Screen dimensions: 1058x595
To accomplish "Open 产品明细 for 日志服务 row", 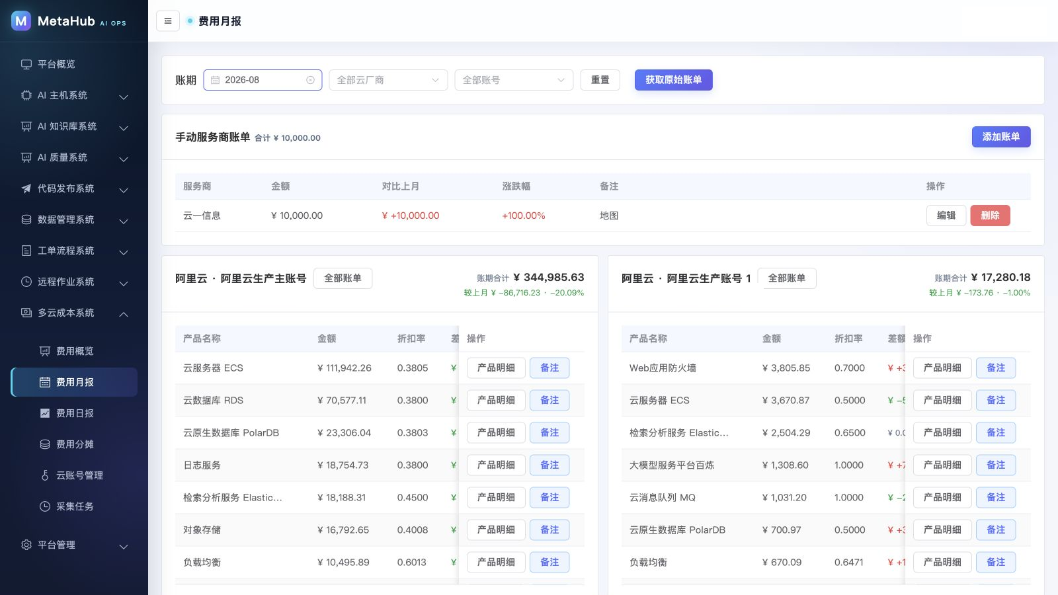I will (496, 465).
